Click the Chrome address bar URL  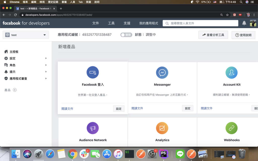click(59, 15)
